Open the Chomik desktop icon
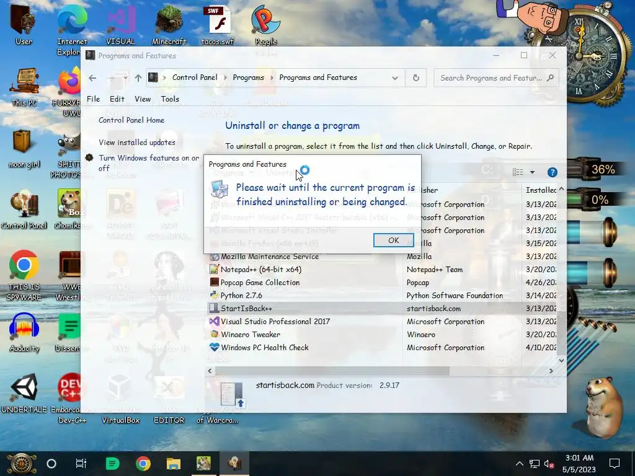 tap(69, 210)
